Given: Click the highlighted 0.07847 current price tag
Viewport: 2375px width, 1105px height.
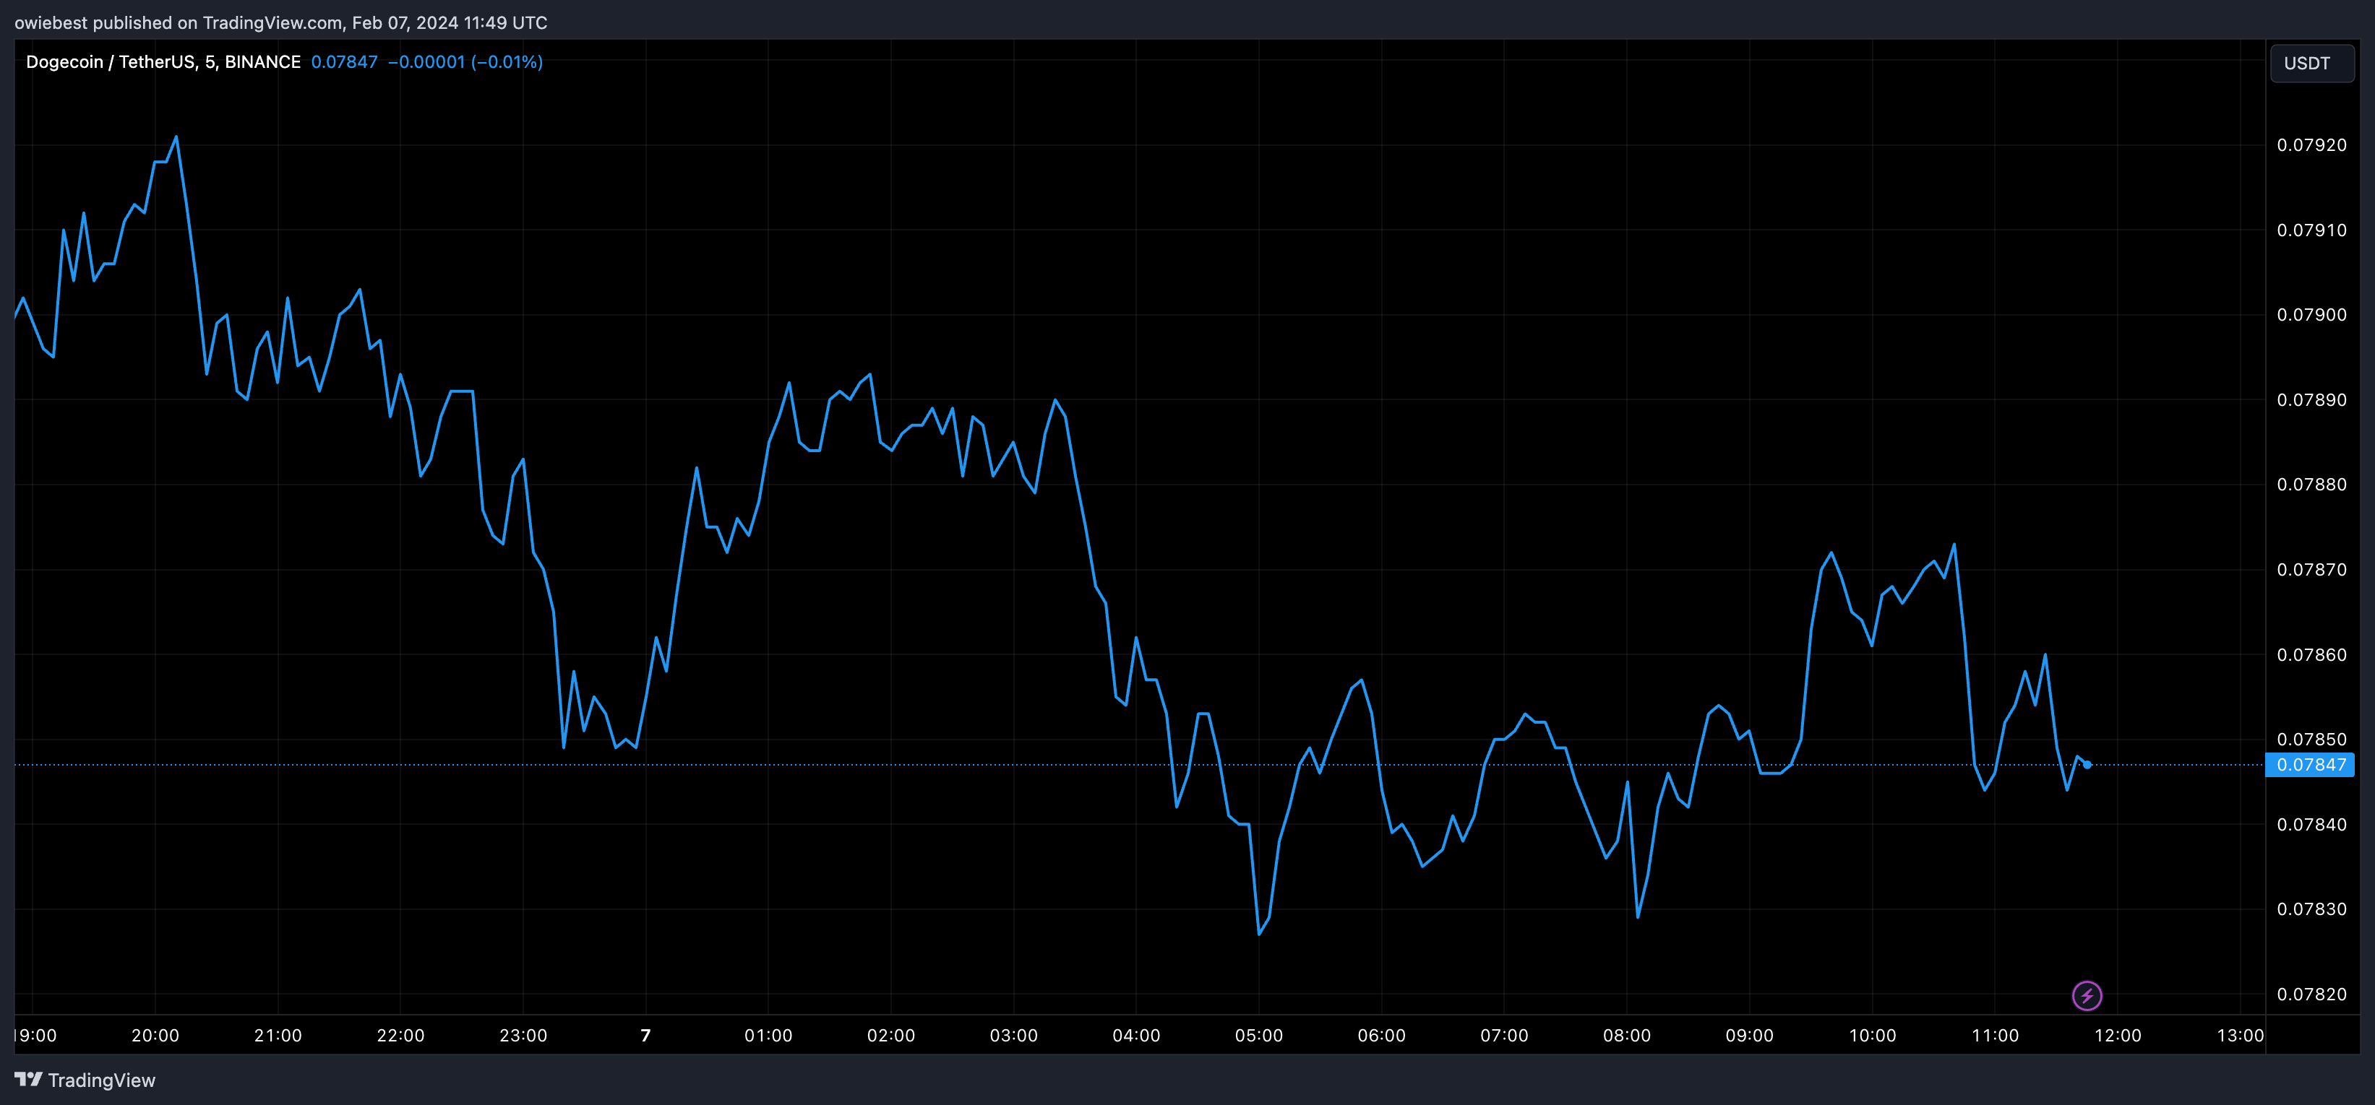Looking at the screenshot, I should [2309, 765].
